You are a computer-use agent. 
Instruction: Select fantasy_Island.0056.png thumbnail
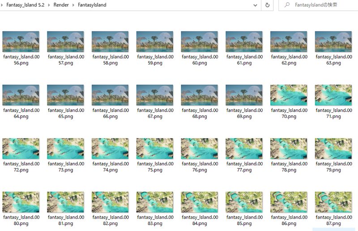[x=21, y=42]
